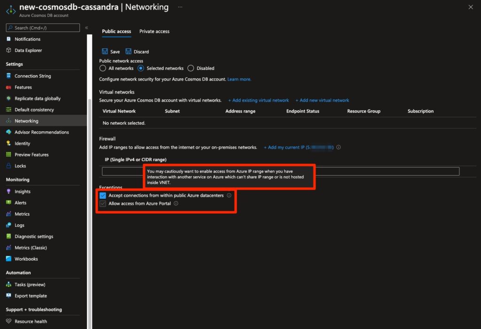
Task: Click the Metrics chart icon
Action: click(8, 214)
